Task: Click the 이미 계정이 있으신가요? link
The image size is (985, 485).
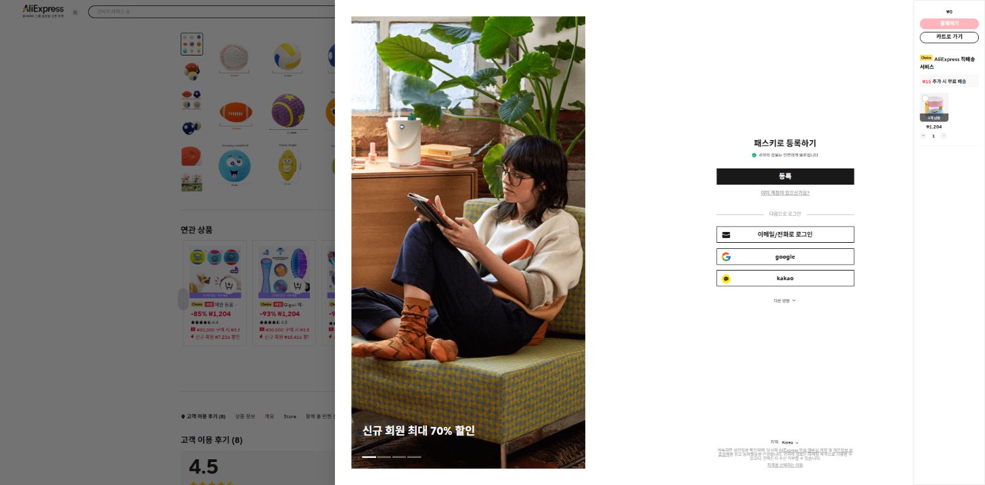Action: (x=785, y=193)
